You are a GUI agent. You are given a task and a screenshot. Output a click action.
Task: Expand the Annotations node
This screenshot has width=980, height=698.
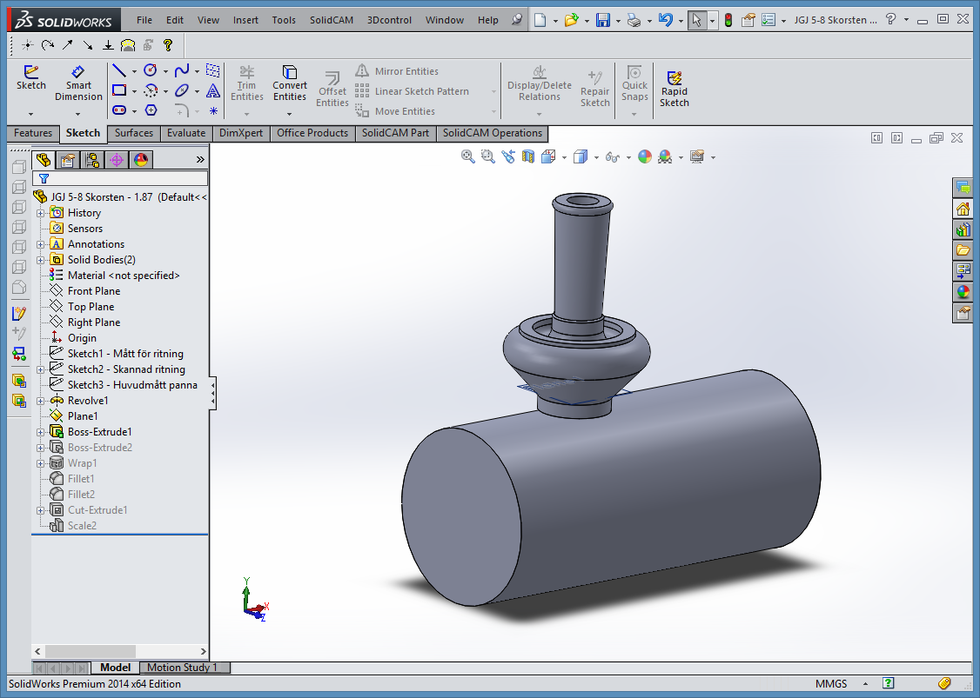pyautogui.click(x=41, y=244)
